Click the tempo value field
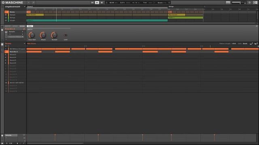Image resolution: width=259 pixels, height=145 pixels. 112,3
